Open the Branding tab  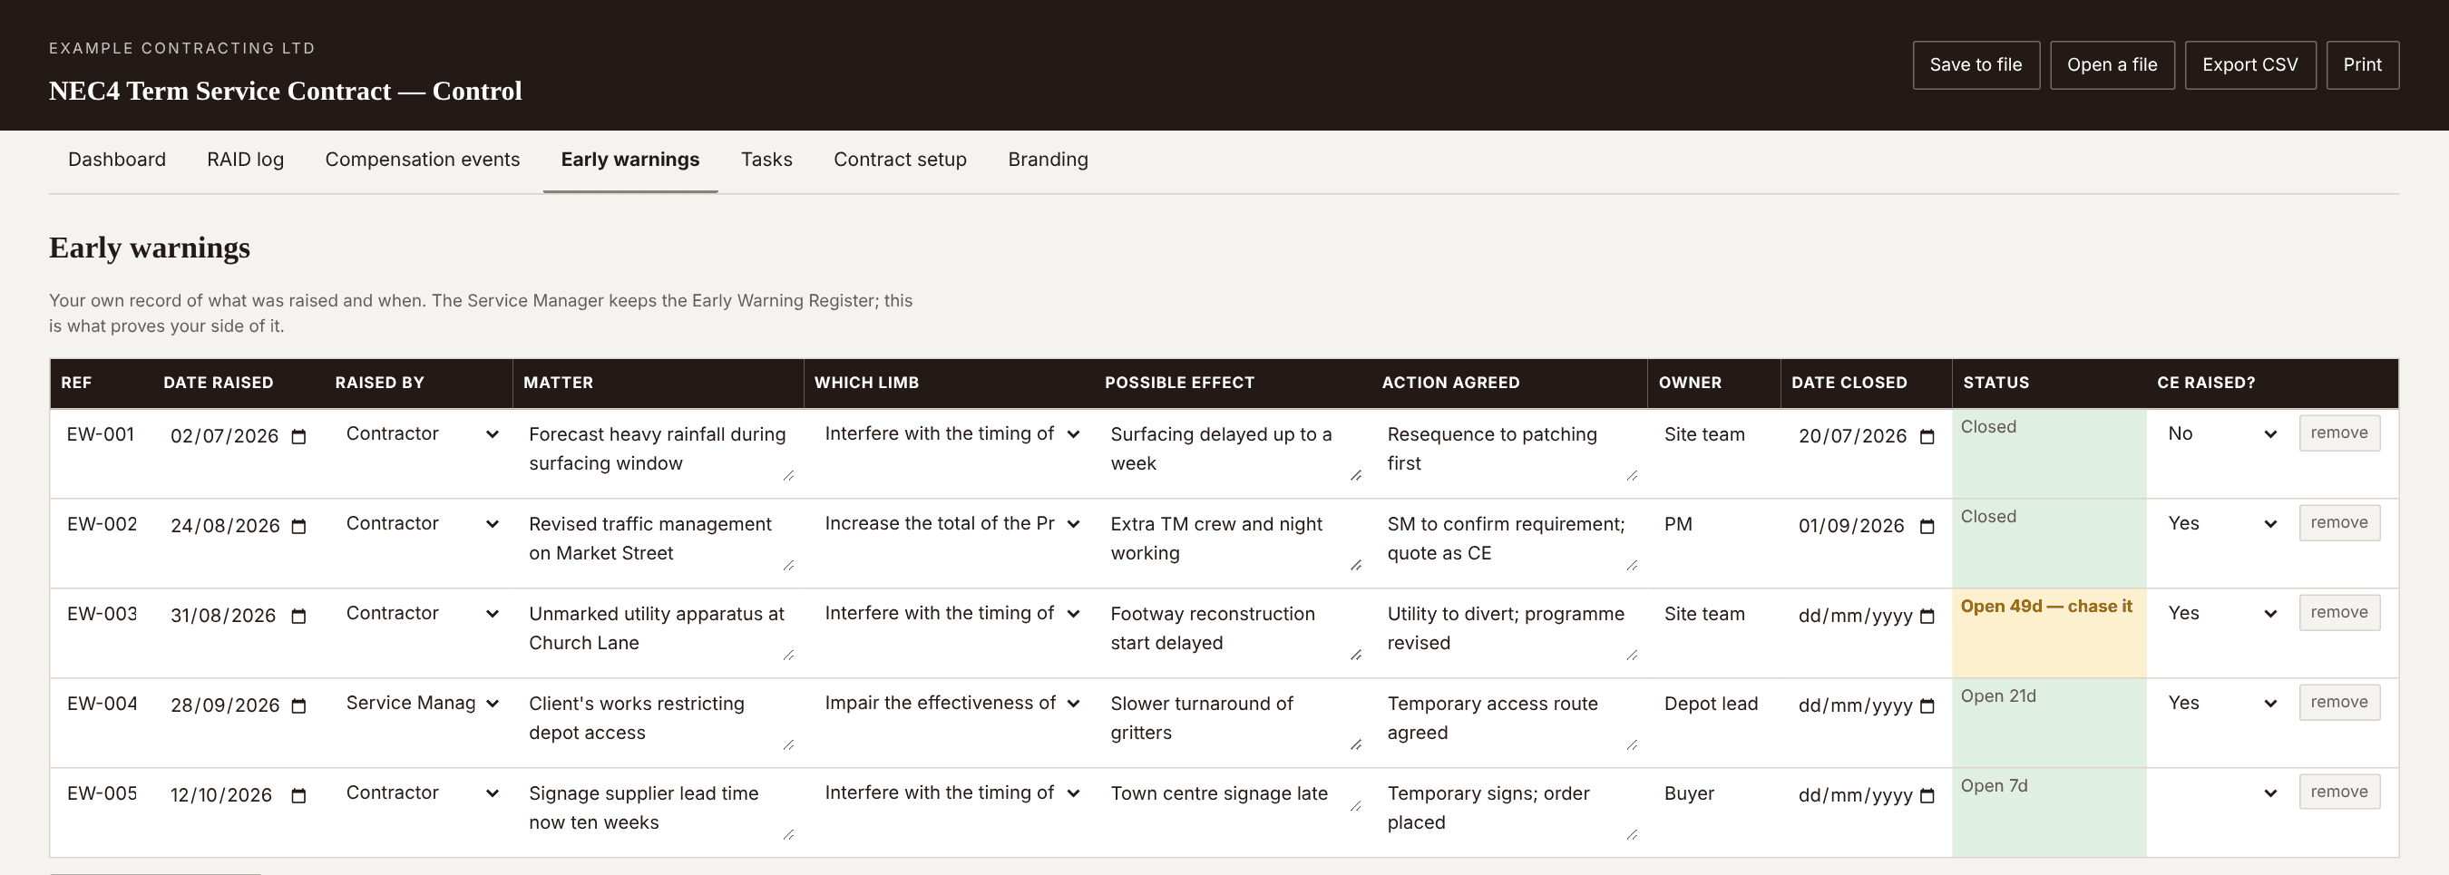click(x=1048, y=160)
